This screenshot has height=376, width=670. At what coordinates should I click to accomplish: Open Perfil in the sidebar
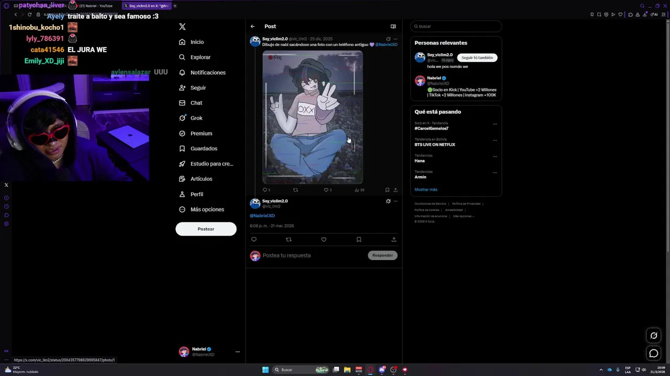coord(191,194)
